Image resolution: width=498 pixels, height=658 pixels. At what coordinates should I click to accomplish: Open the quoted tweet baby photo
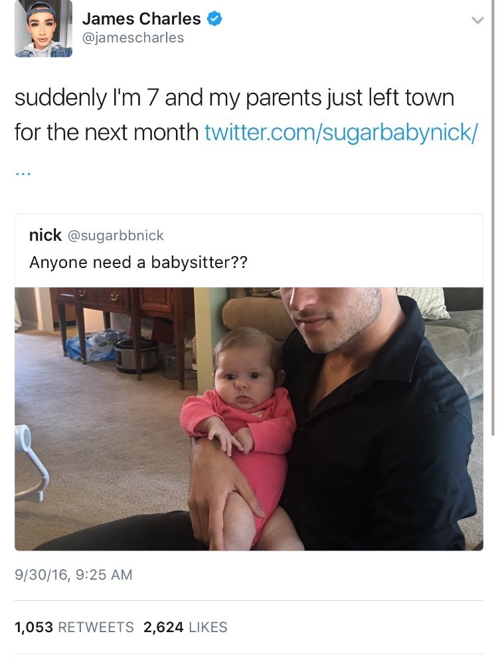coord(249,419)
